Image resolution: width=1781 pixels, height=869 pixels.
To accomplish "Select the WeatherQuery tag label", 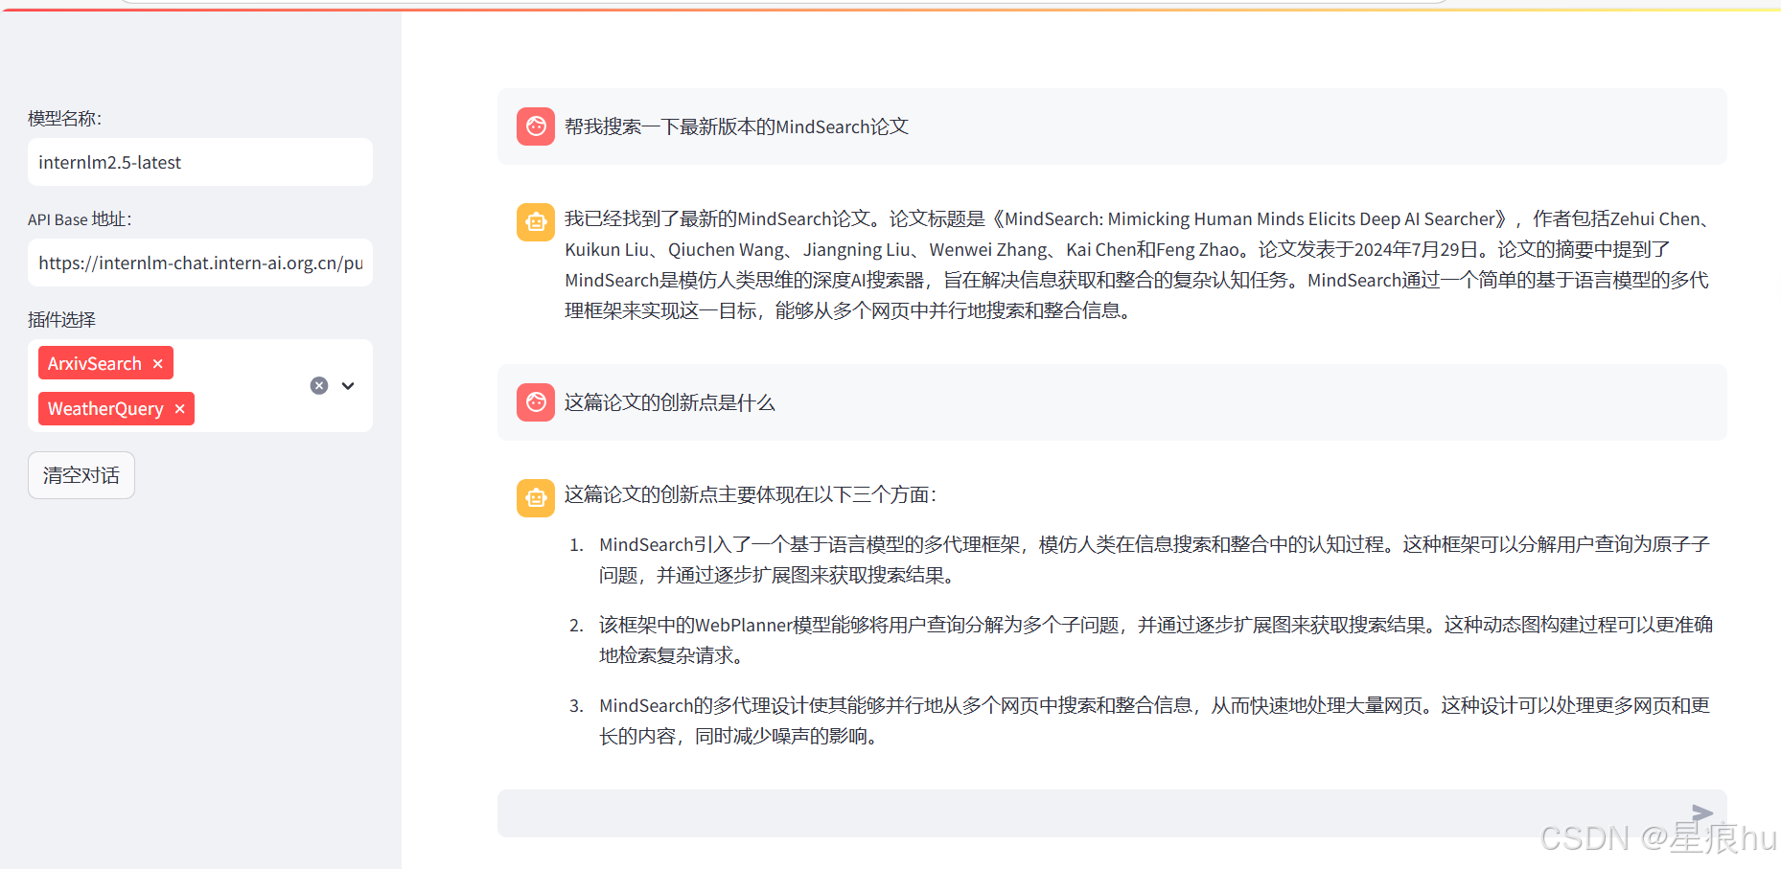I will tap(105, 408).
